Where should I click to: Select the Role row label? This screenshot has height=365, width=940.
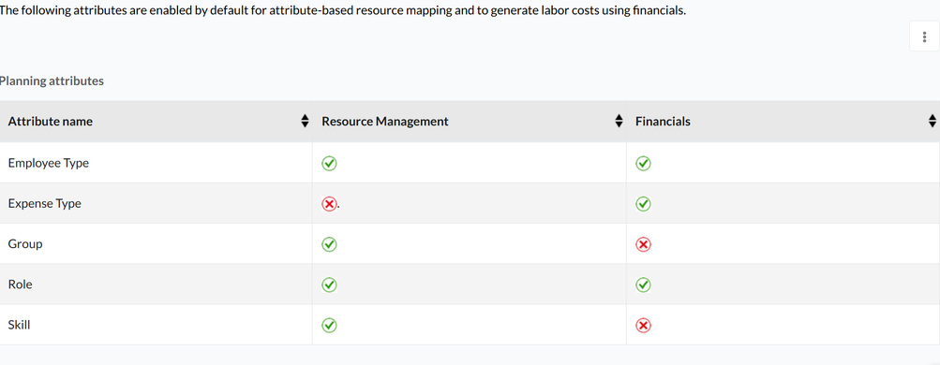20,285
